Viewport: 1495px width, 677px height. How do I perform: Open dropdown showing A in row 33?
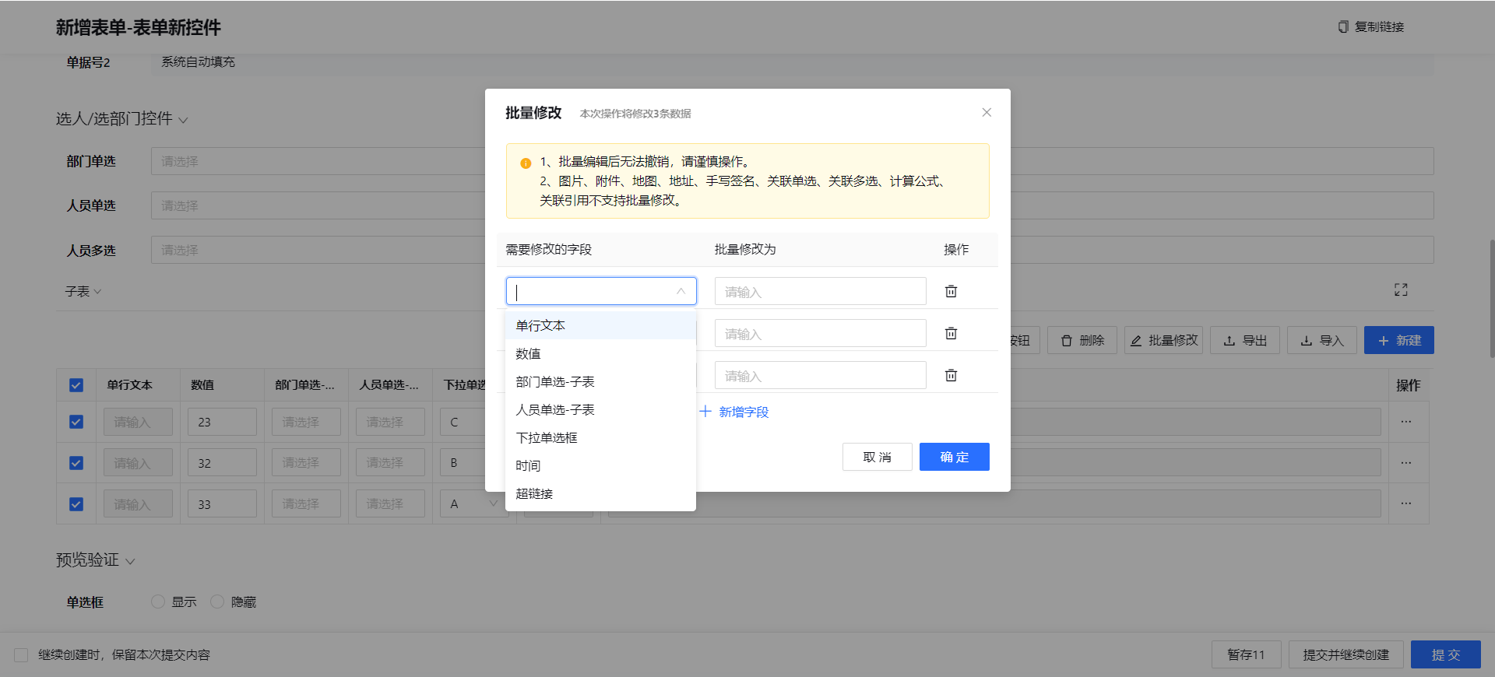[473, 503]
